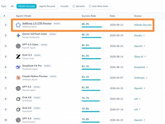Click the 83.1% success rate value
This screenshot has width=165, height=124.
[85, 77]
